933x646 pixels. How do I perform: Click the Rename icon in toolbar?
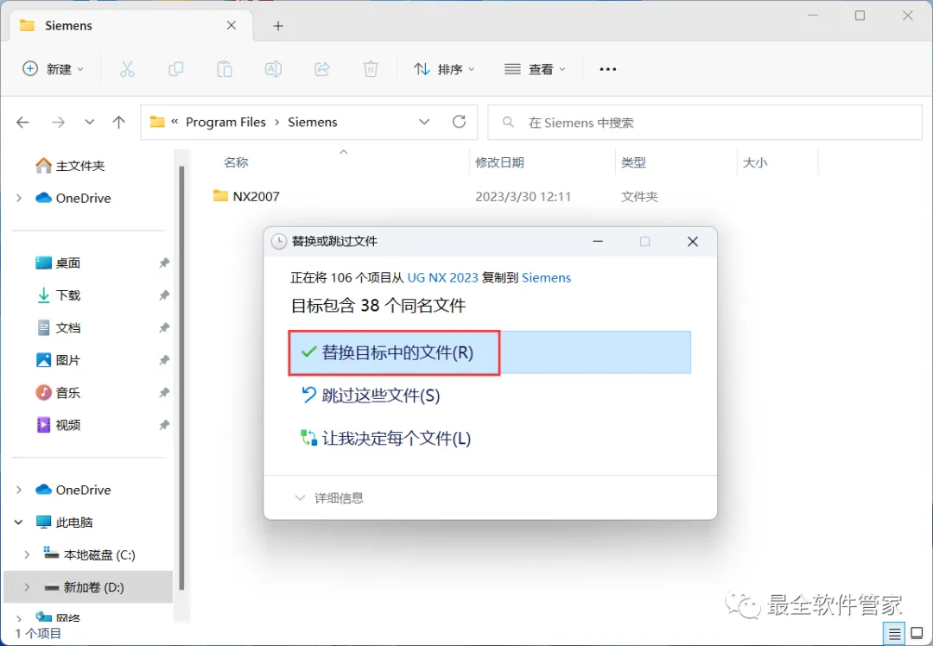(x=273, y=69)
